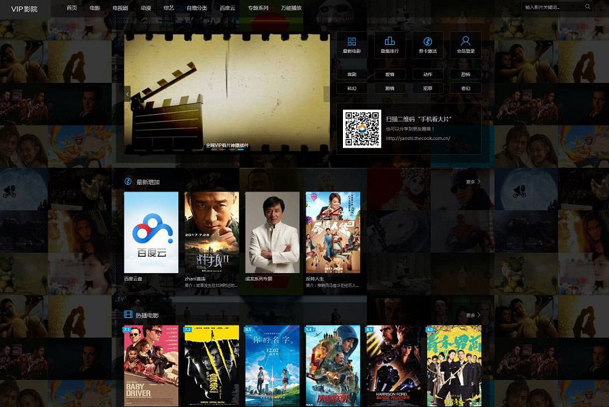This screenshot has height=407, width=609.
Task: Open the 成龙系列专题 portrait thumbnail
Action: coord(272,232)
